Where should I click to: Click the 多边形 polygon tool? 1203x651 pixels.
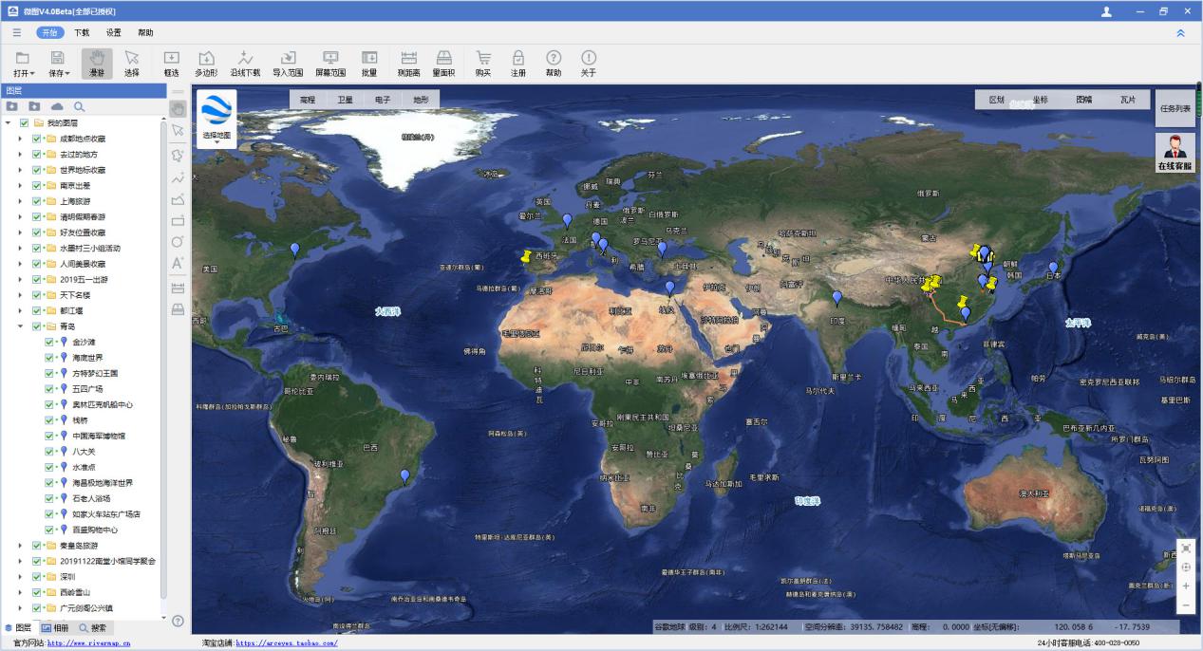[x=206, y=63]
